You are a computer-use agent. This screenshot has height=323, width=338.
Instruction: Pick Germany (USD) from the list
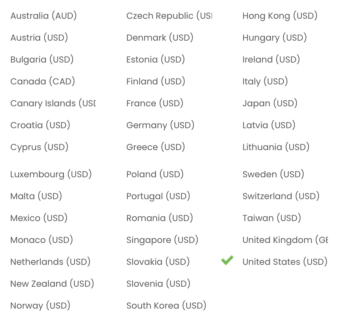coord(160,125)
